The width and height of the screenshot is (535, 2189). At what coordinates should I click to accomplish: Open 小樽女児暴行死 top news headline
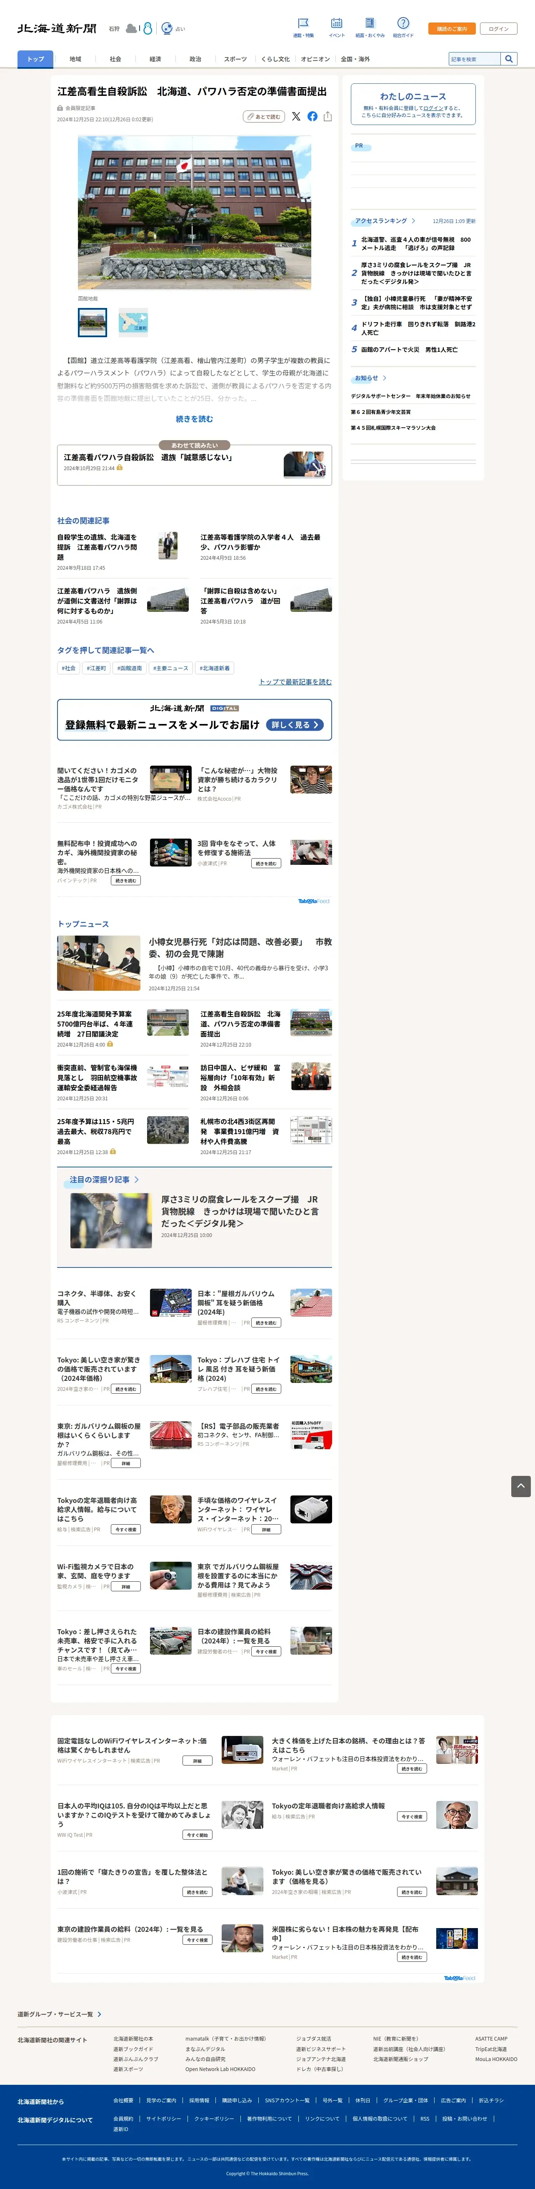[240, 947]
